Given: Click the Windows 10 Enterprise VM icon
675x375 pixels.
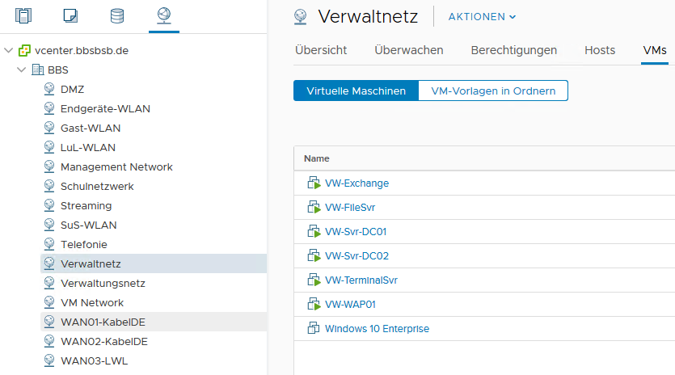Looking at the screenshot, I should 314,328.
